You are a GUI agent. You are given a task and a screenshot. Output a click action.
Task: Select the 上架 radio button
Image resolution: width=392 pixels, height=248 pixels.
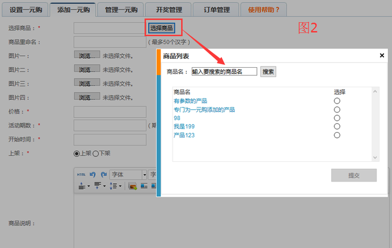click(x=77, y=153)
